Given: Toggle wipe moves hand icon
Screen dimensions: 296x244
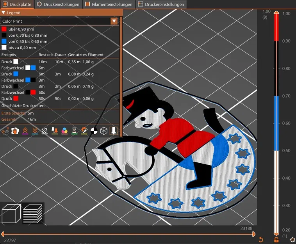Looking at the screenshot, I should coord(15,131).
